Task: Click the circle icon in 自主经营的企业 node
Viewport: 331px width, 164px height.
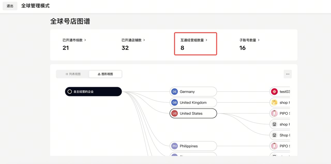Action: click(x=70, y=92)
